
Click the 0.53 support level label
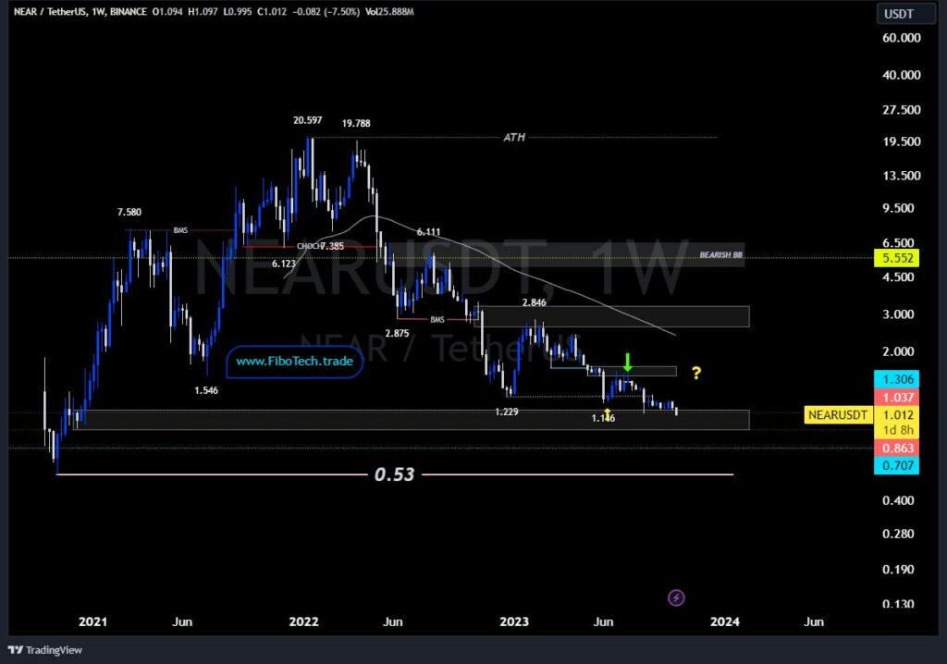point(394,474)
